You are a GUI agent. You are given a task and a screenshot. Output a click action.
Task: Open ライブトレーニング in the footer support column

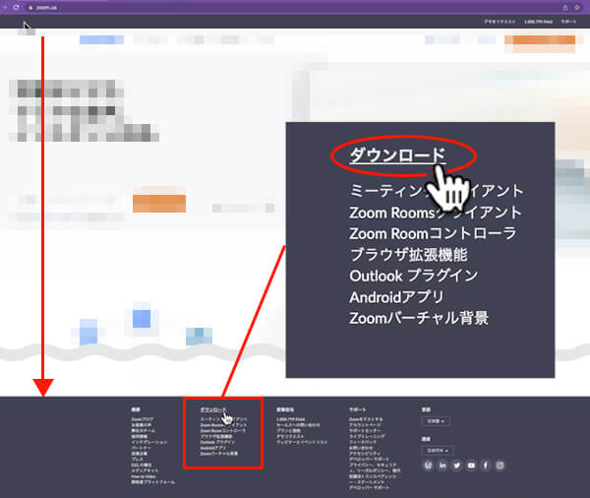click(x=367, y=436)
